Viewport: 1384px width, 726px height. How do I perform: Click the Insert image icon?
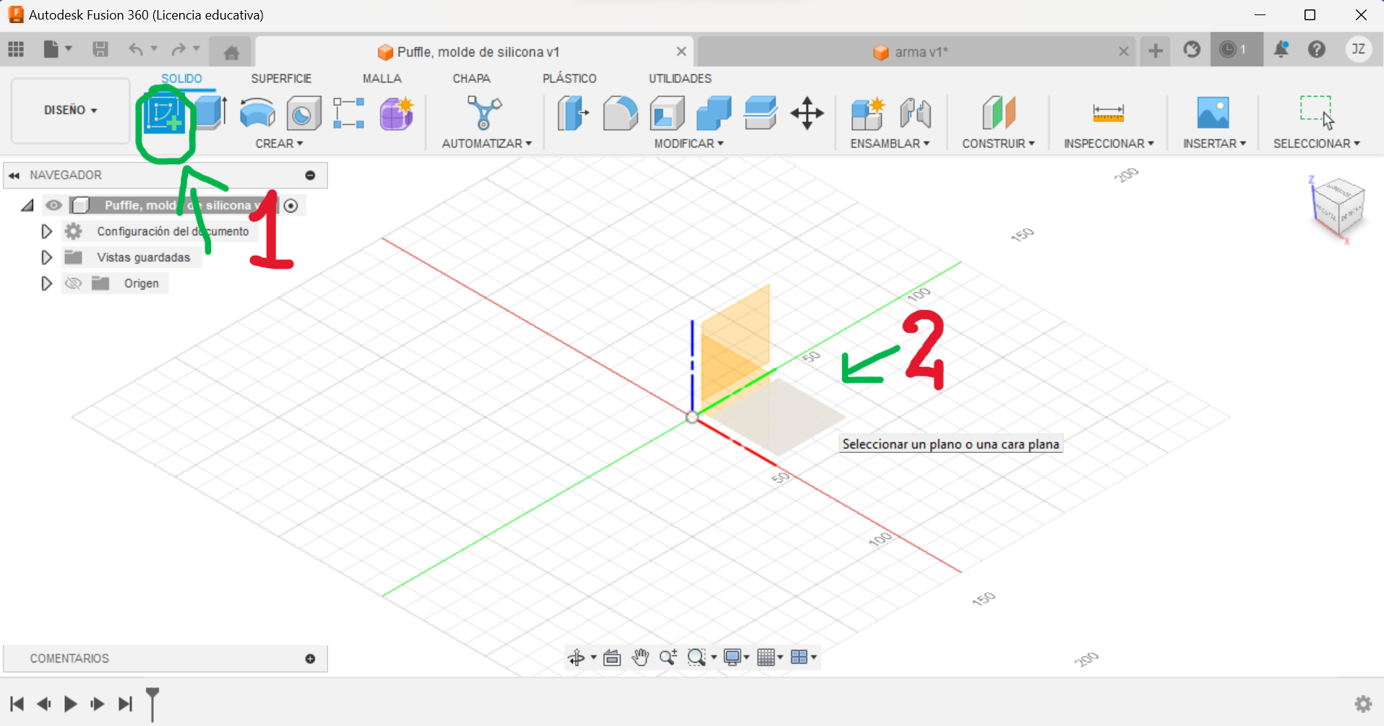(1213, 113)
